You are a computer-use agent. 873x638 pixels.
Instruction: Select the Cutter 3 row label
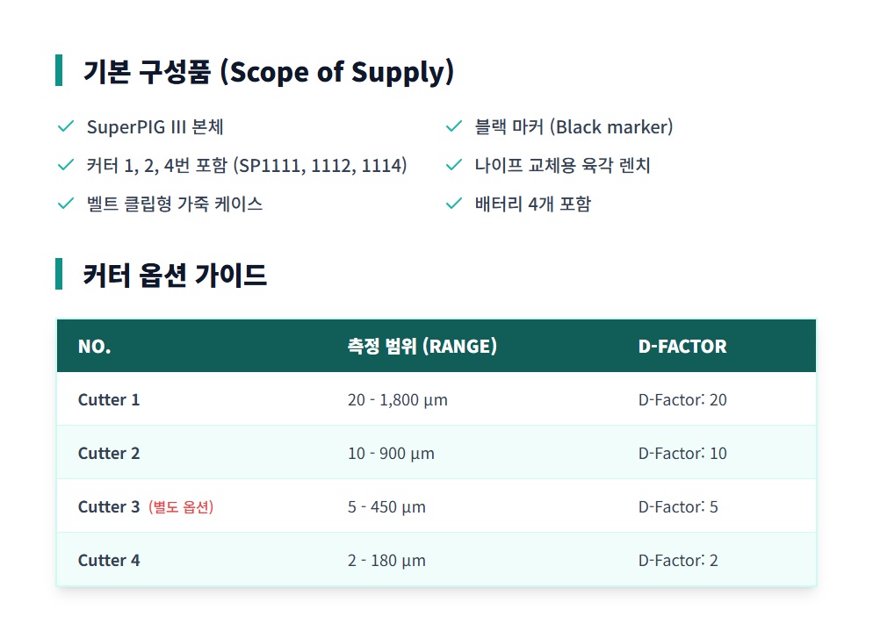(x=109, y=507)
